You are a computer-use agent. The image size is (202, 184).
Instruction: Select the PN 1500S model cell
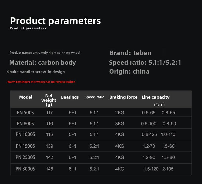pos(25,146)
